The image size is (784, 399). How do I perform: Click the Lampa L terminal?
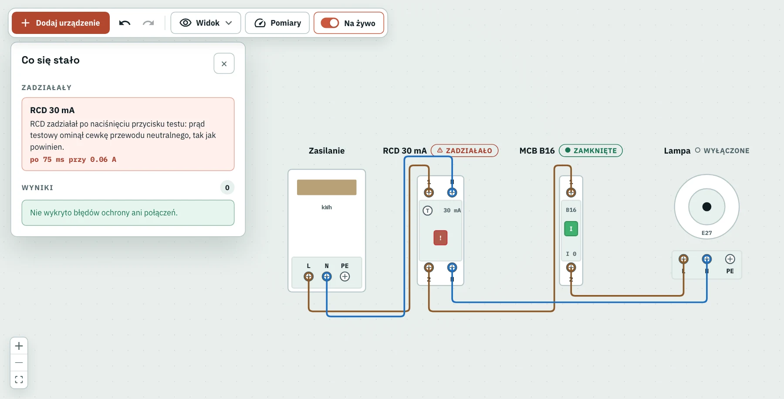coord(683,259)
